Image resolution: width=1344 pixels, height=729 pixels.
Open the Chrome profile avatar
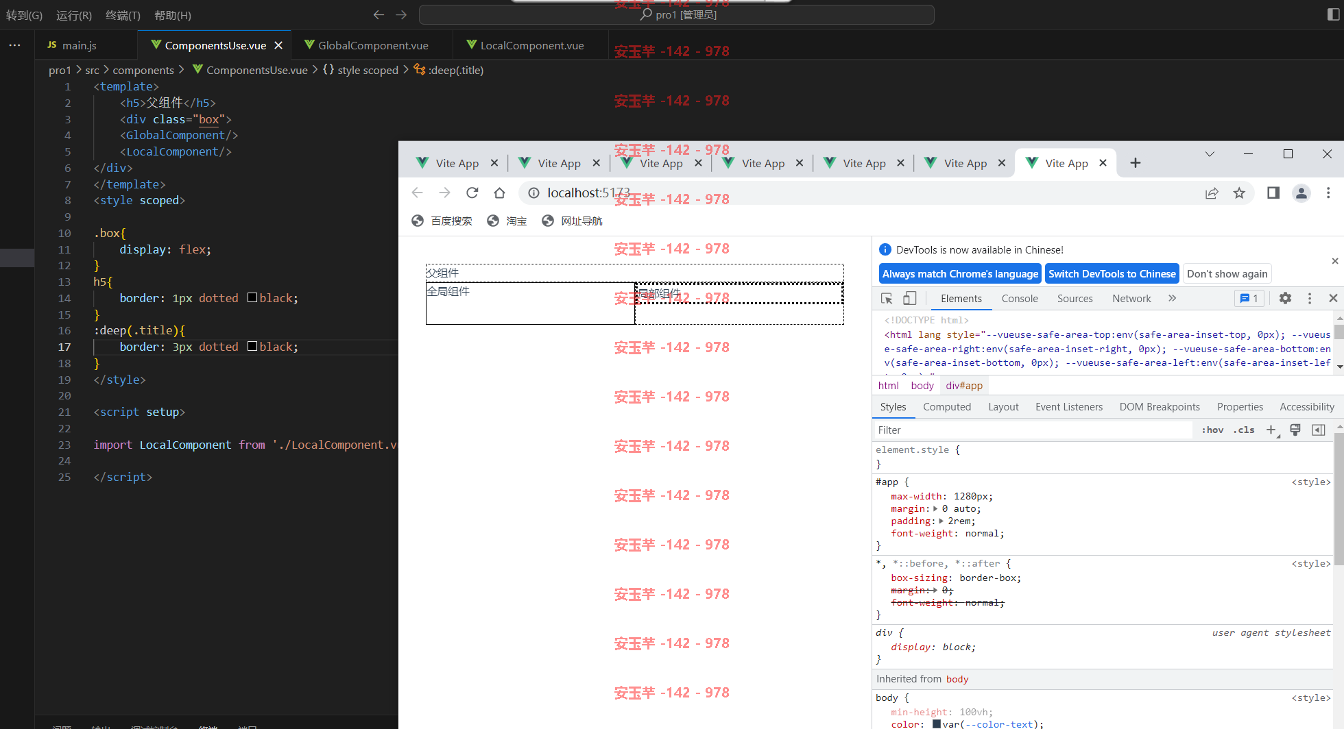pyautogui.click(x=1301, y=193)
